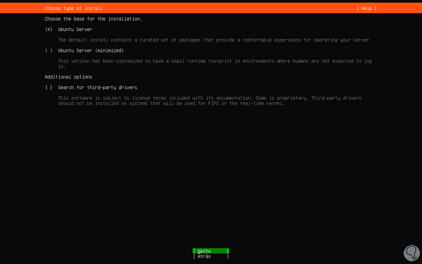This screenshot has width=422, height=264.
Task: Click the 'Search for third-party drivers' label
Action: click(98, 87)
